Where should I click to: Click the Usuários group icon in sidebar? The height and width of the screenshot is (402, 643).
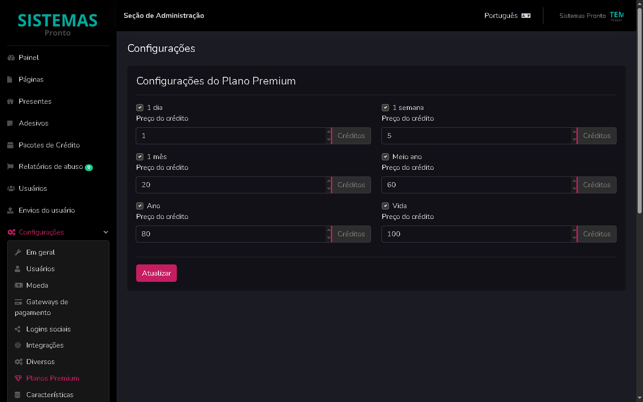pos(11,188)
